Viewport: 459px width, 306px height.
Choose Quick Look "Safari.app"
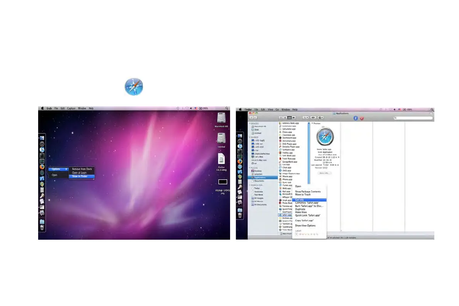point(308,215)
